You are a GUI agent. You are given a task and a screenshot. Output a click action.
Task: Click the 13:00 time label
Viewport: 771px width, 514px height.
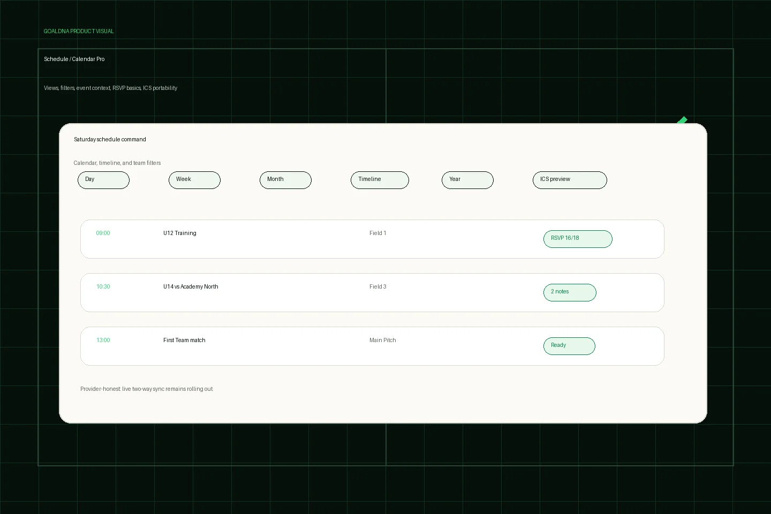point(103,340)
